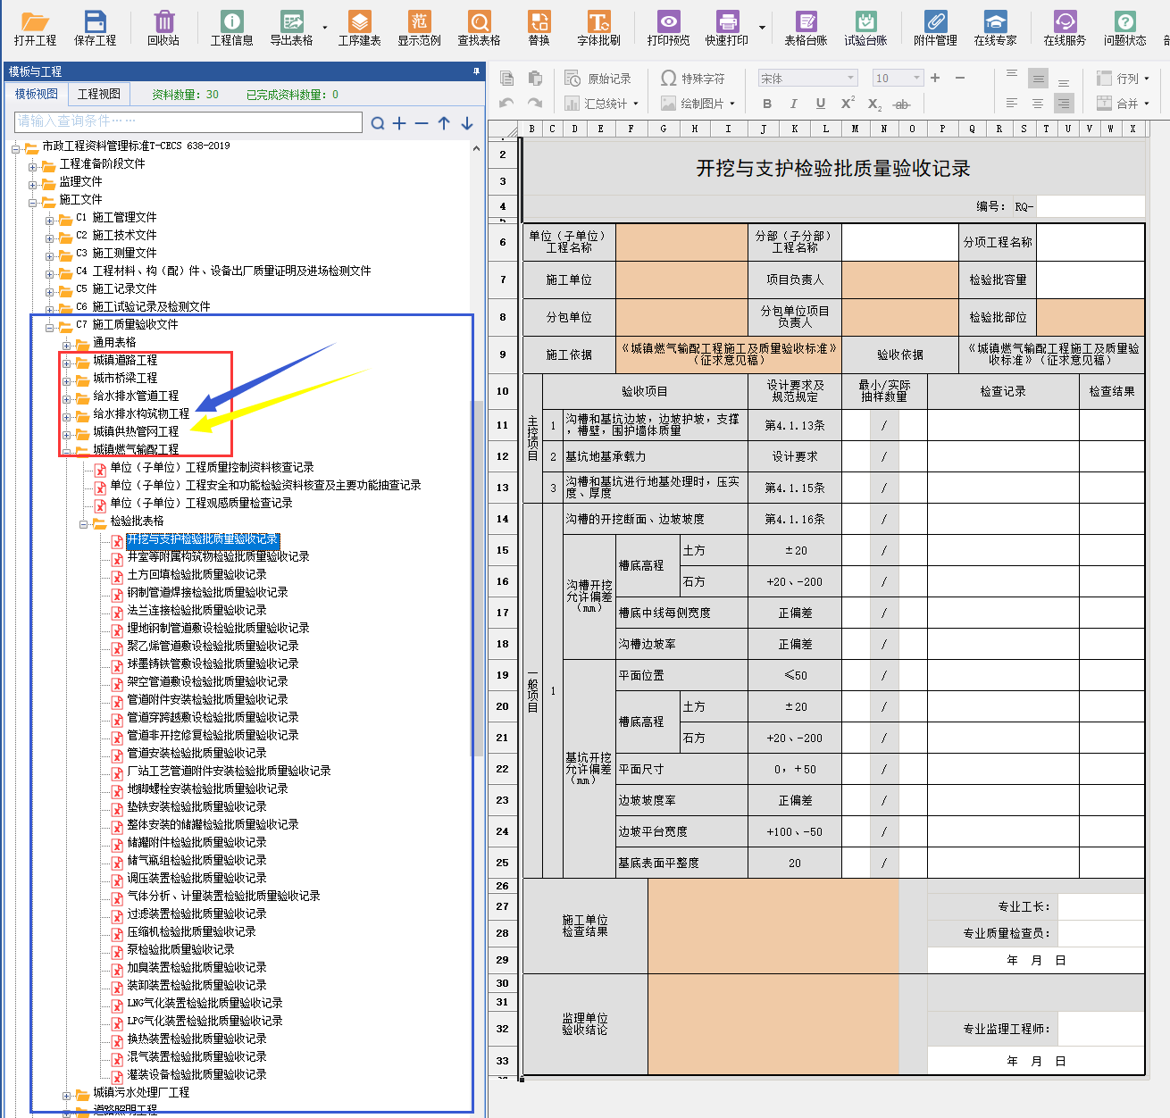Toggle italic formatting
This screenshot has height=1118, width=1170.
[x=793, y=104]
